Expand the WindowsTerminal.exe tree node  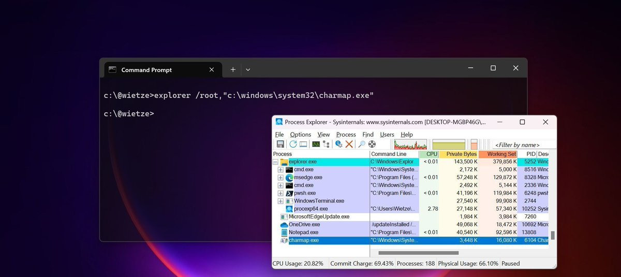(x=280, y=201)
